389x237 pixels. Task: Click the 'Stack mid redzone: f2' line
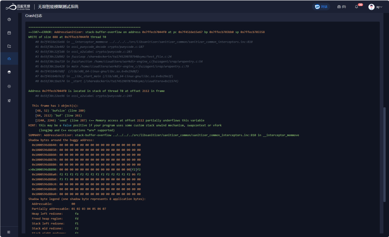point(55,228)
